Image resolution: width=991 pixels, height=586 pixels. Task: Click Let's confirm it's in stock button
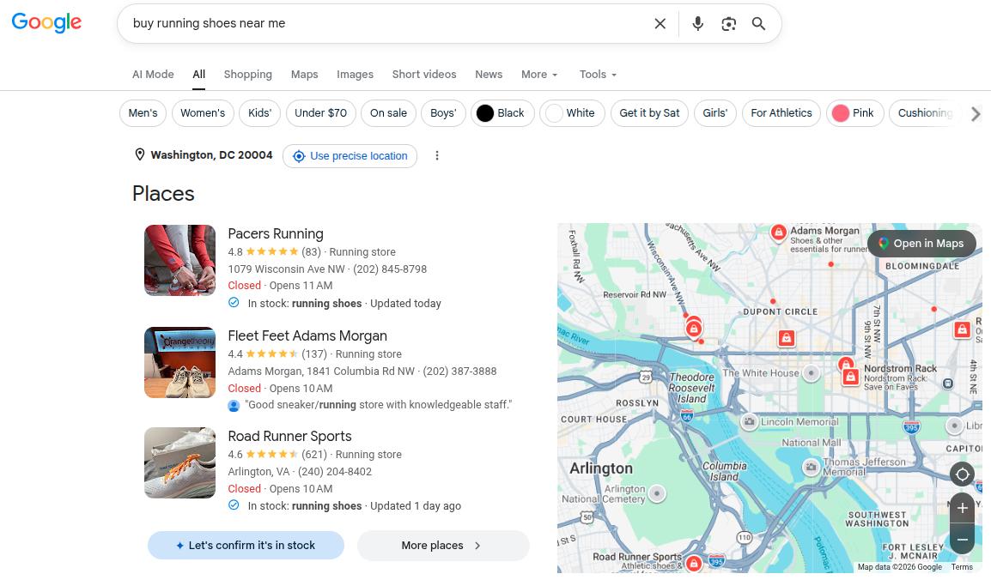[x=246, y=545]
